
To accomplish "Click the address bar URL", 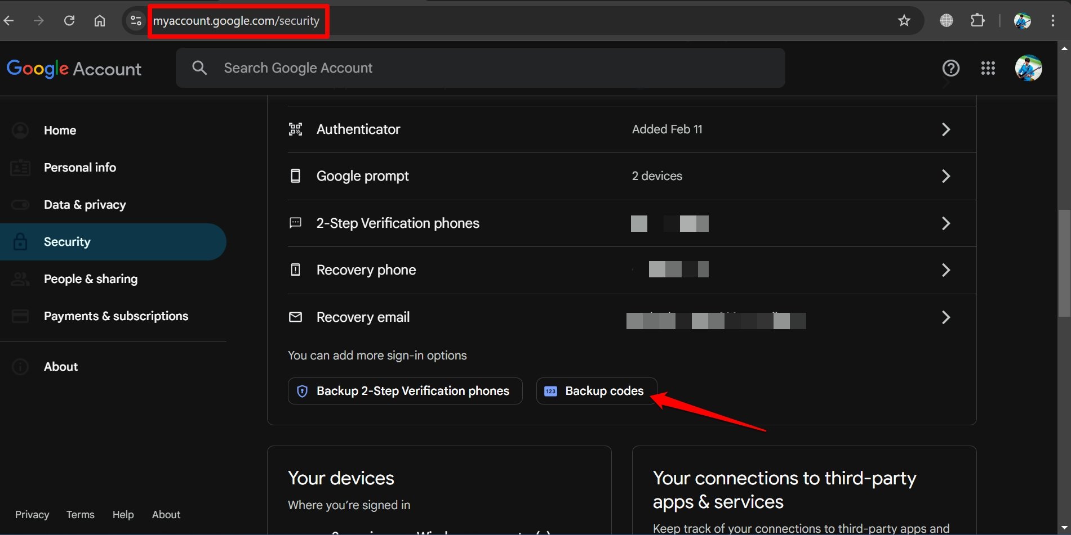I will point(236,21).
